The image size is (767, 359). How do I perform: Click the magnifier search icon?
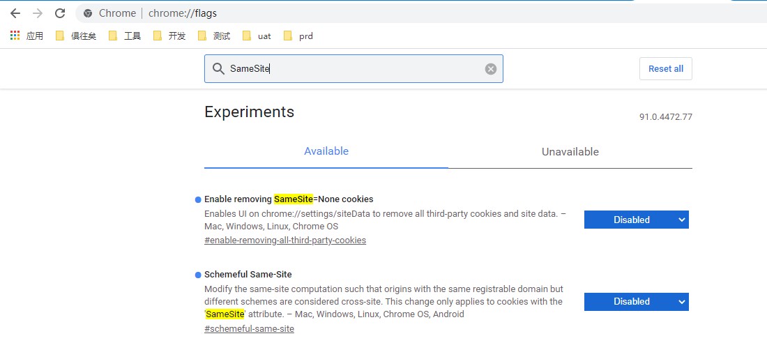click(x=218, y=68)
